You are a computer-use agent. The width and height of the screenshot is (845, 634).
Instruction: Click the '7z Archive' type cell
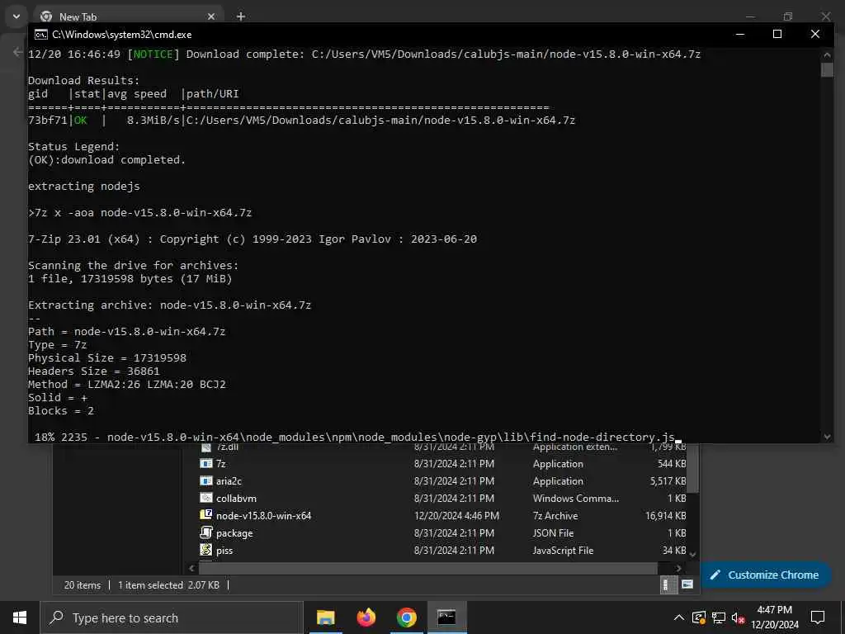[x=555, y=515]
